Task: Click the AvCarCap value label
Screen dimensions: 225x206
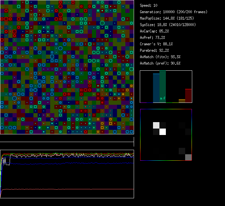Action: 154,31
